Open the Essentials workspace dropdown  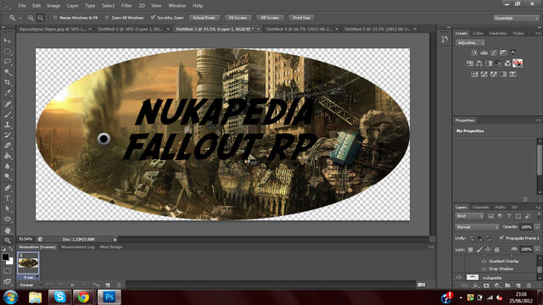pos(515,18)
